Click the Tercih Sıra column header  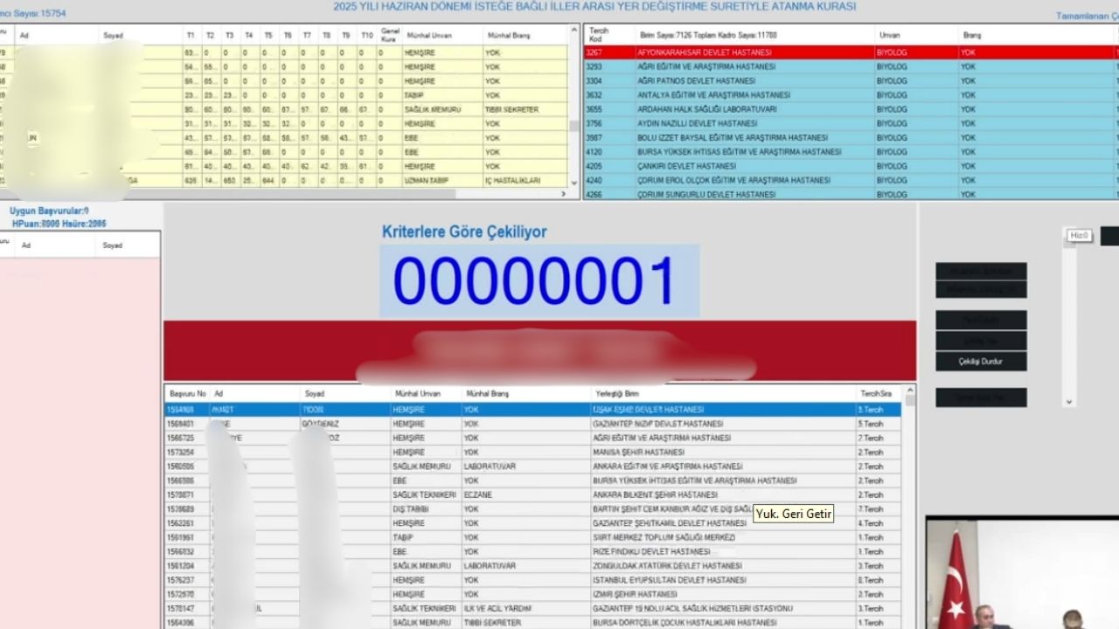[876, 394]
